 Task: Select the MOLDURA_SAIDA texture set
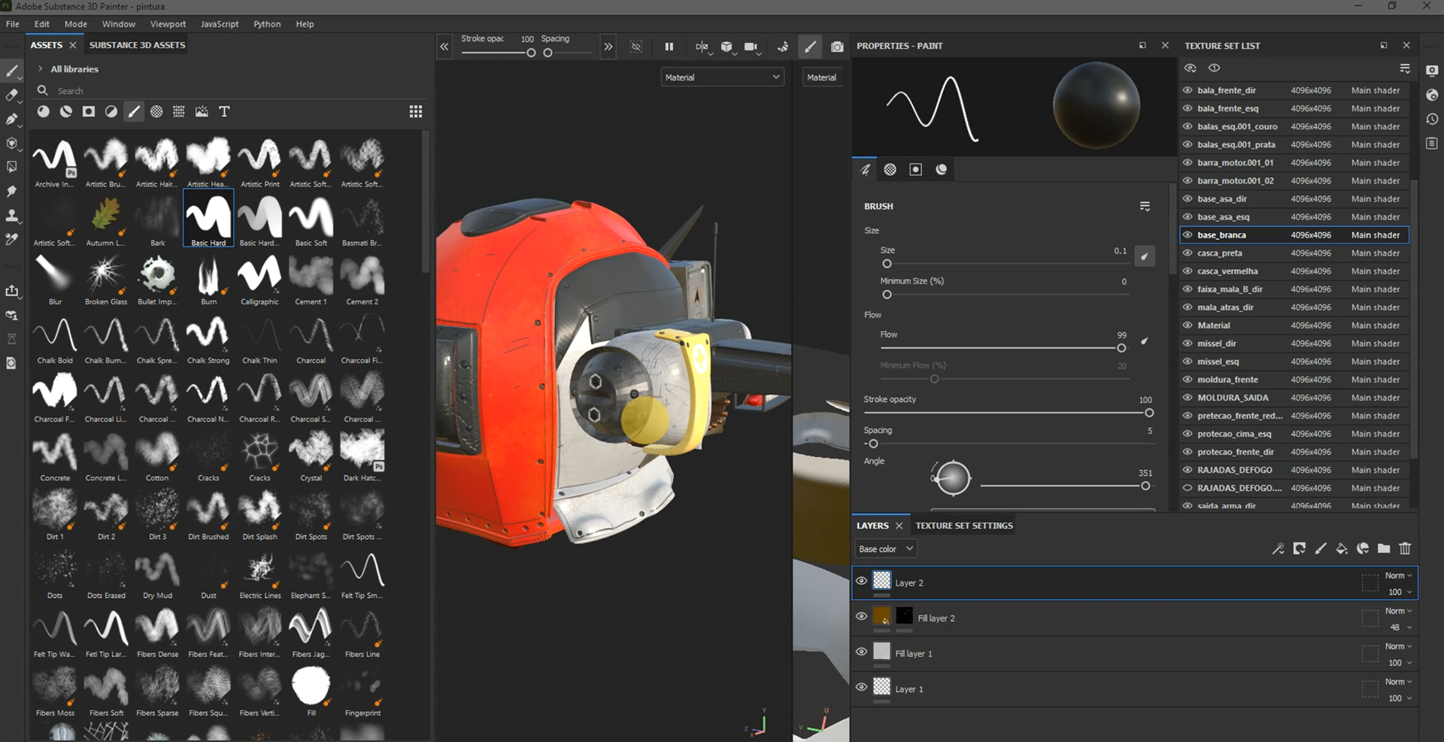(x=1294, y=398)
